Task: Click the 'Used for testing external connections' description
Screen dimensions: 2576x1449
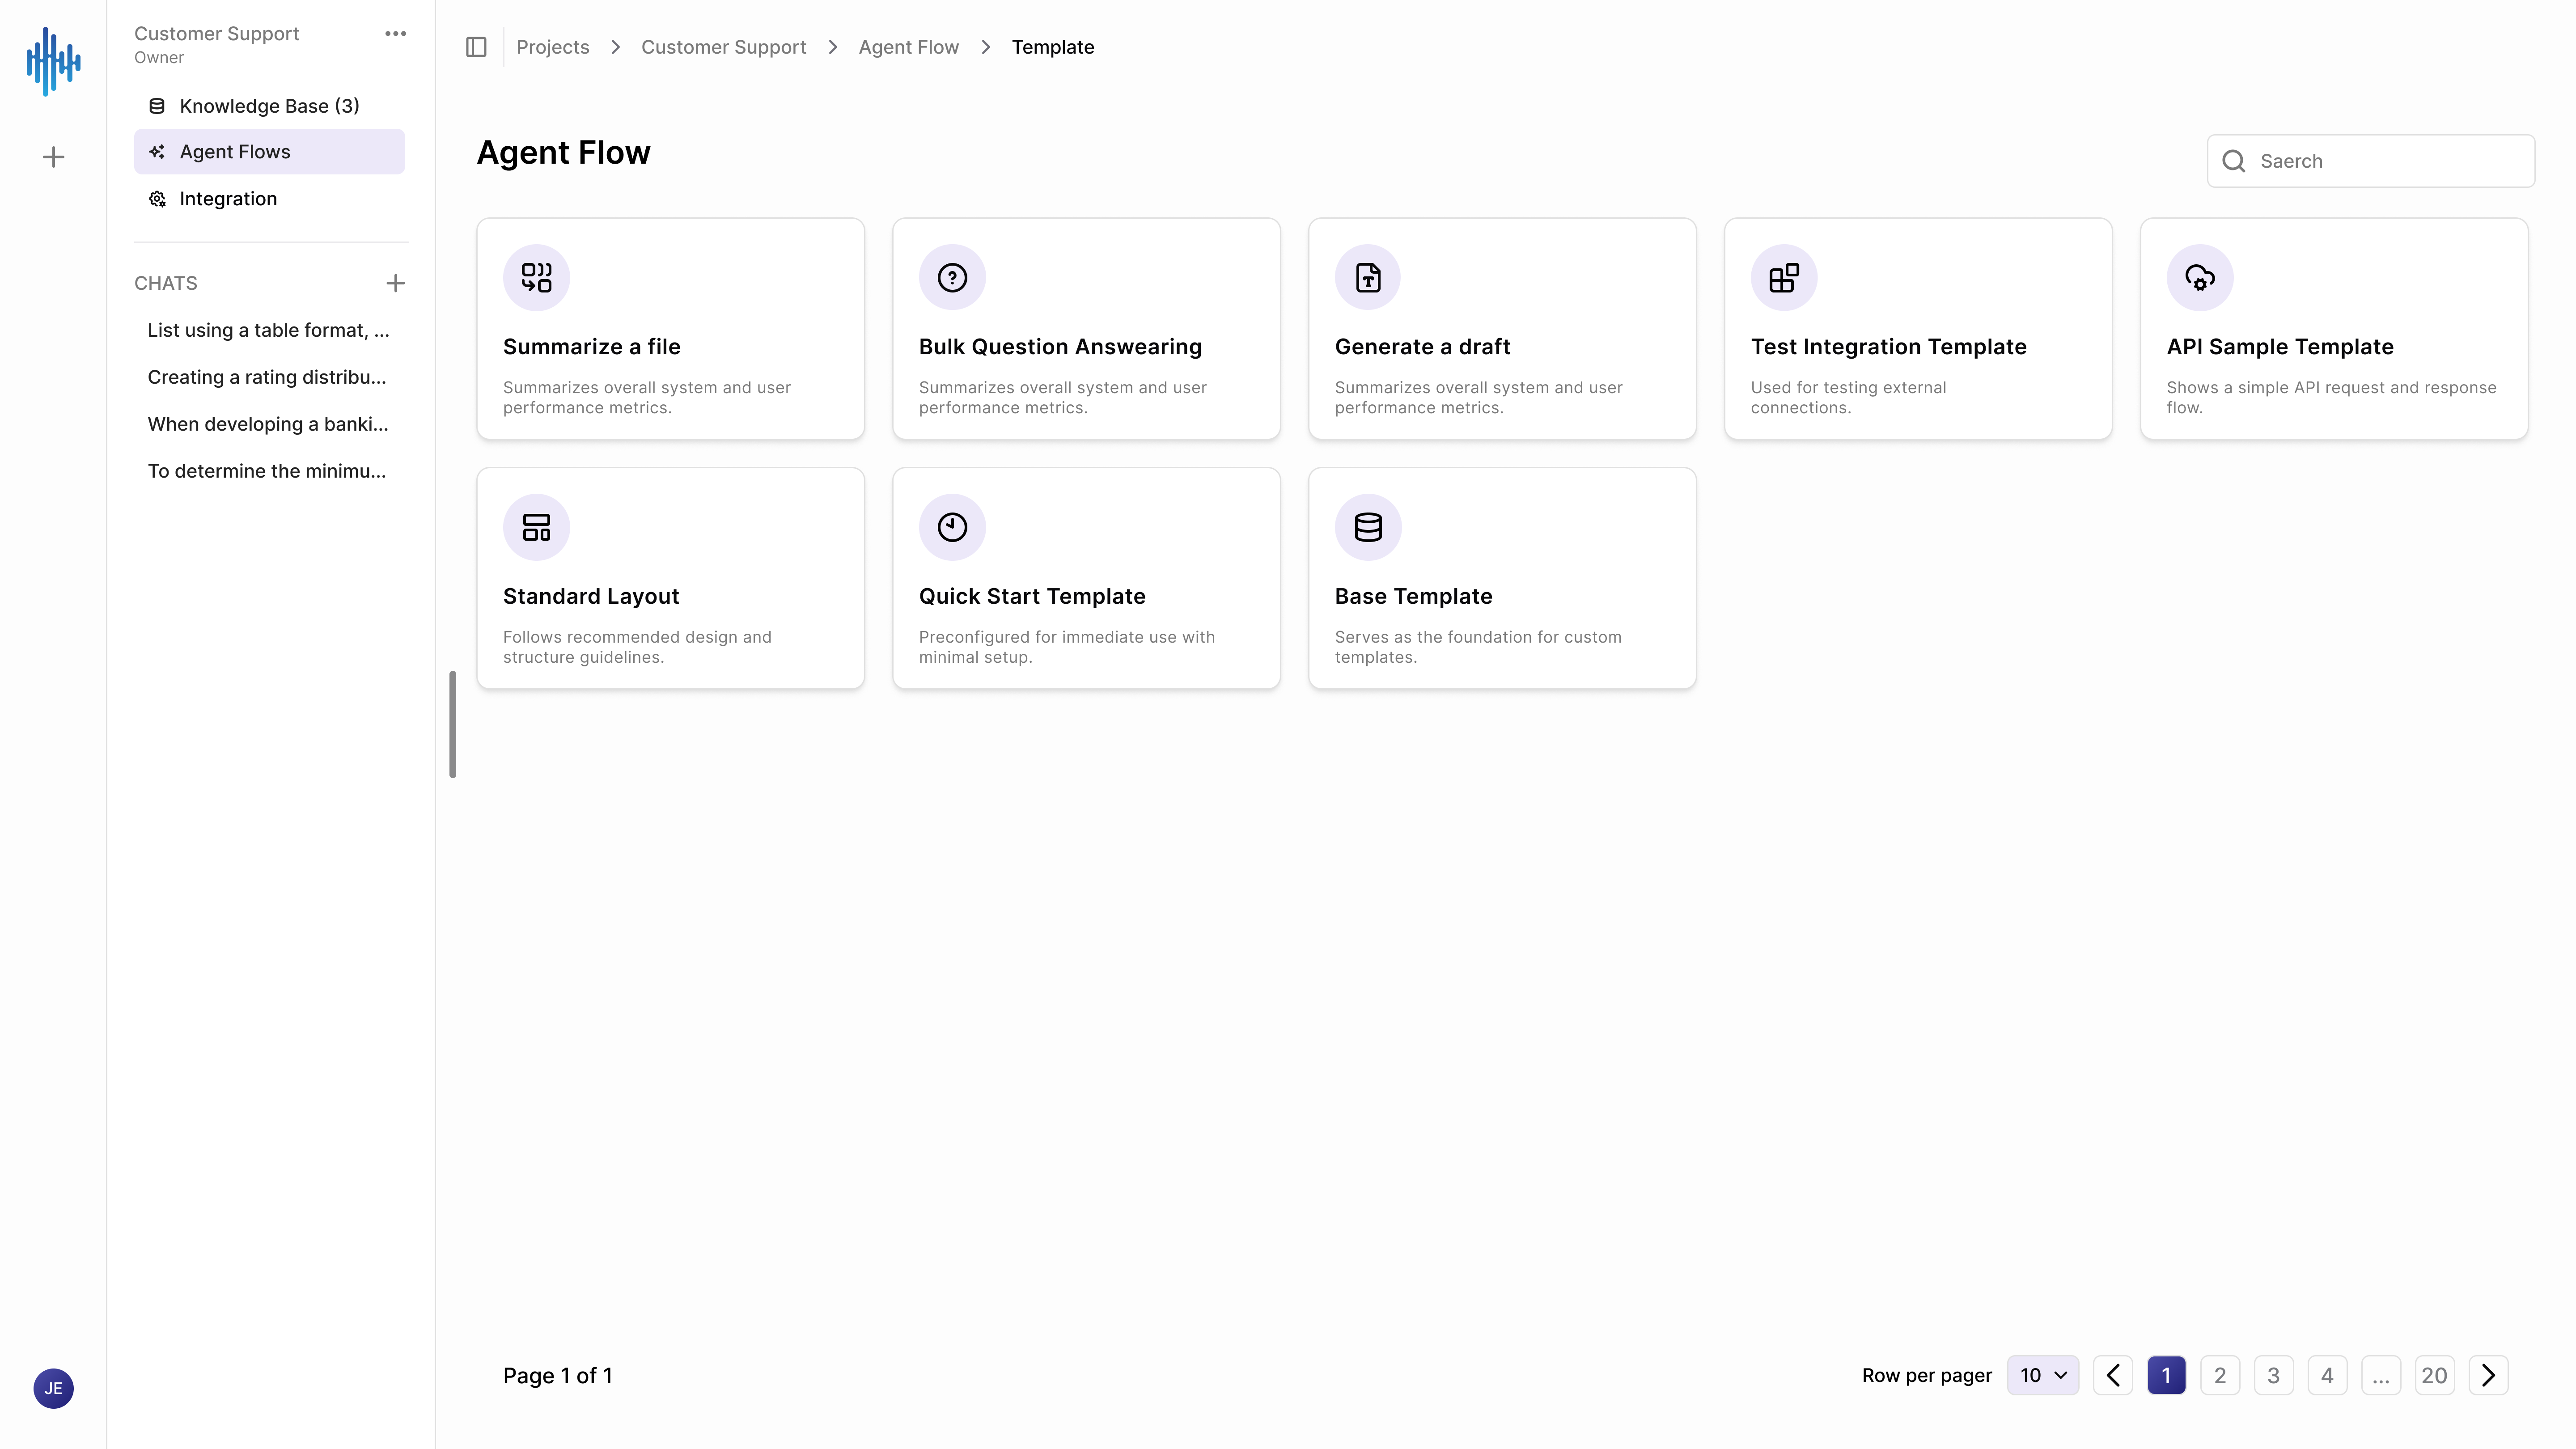Action: click(1848, 397)
